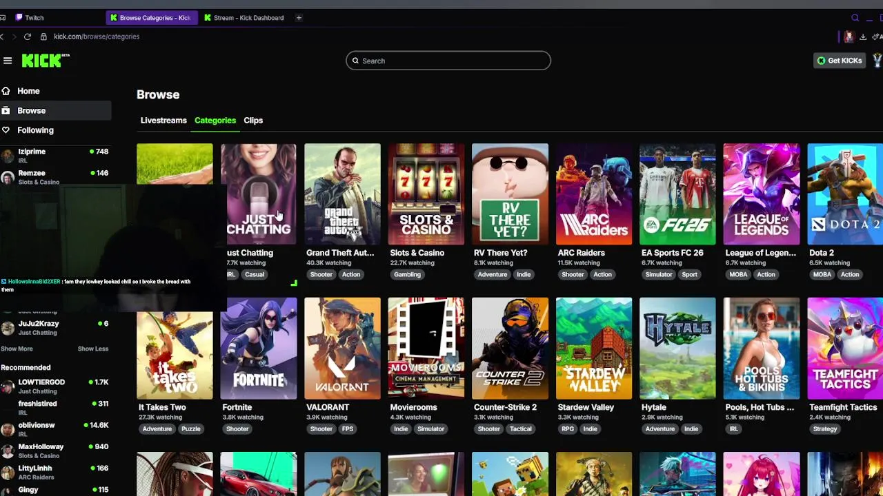Open the user avatar menu on Kick header
Viewport: 883px width, 496px height.
[x=877, y=61]
